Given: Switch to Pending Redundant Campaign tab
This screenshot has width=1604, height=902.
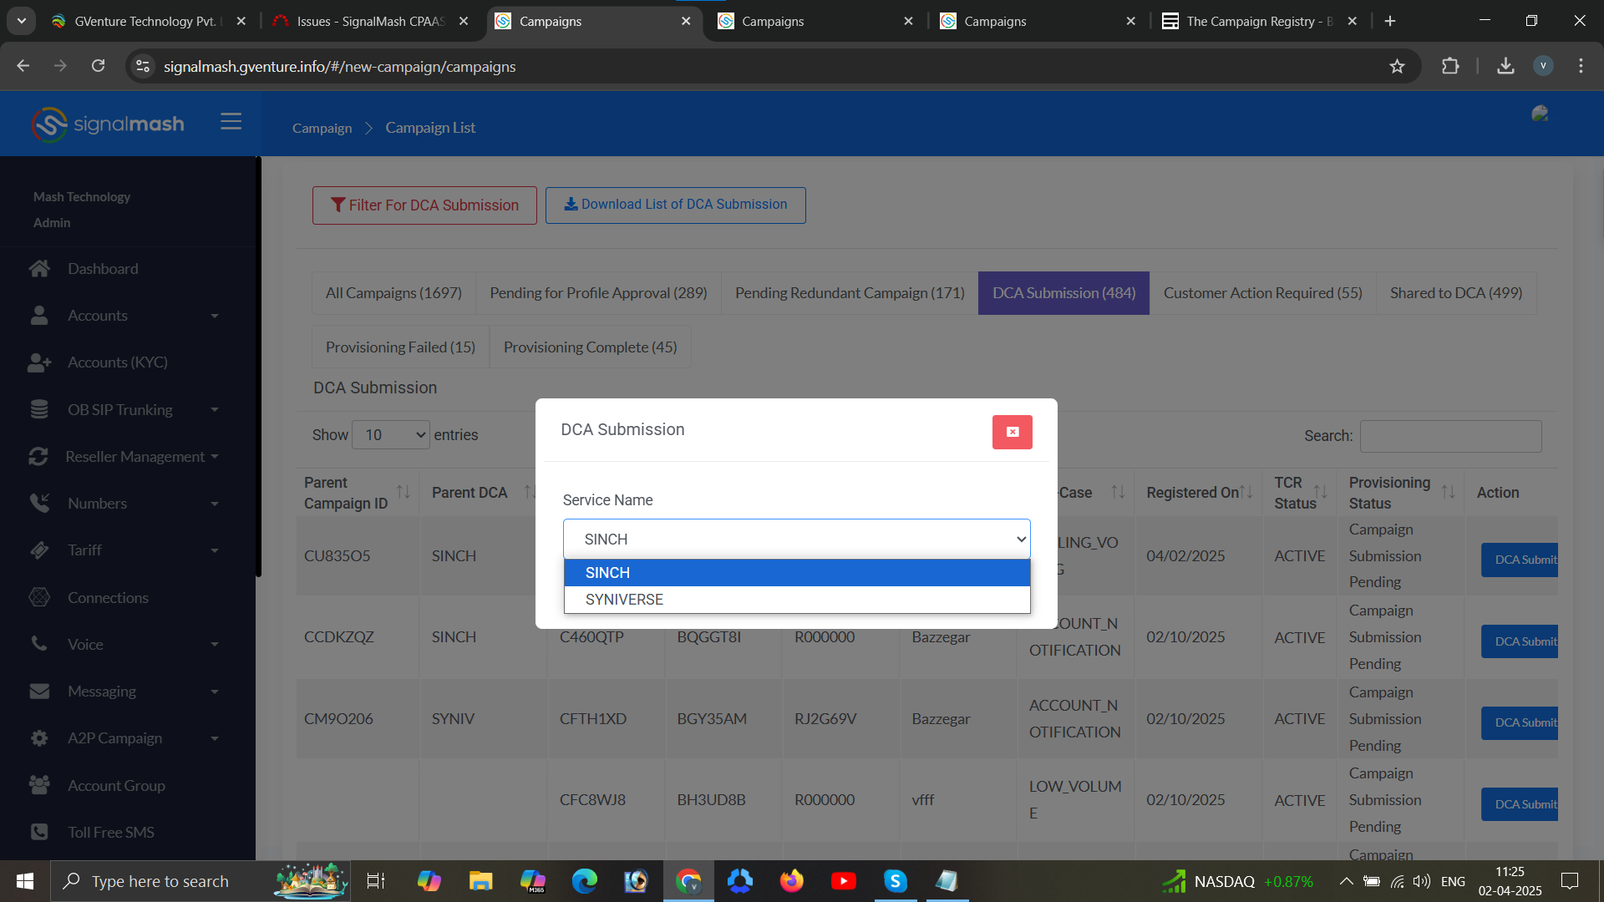Looking at the screenshot, I should 850,293.
